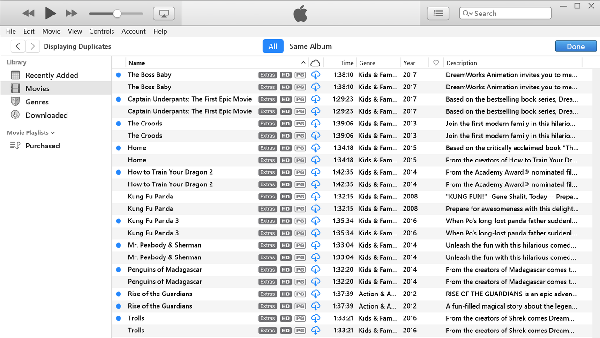The image size is (600, 338).
Task: Click HD badge on first Home row
Action: (285, 148)
